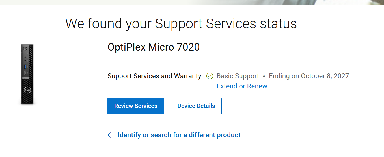Click the USB-C port on device image
384x157 pixels.
click(25, 73)
